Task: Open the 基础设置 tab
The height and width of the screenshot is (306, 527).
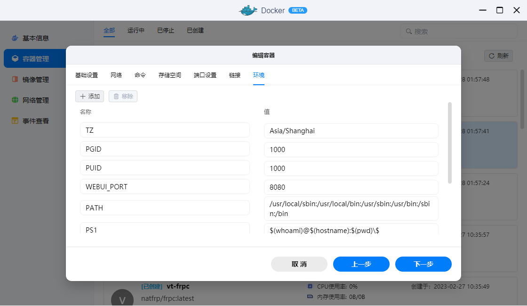Action: click(x=87, y=75)
